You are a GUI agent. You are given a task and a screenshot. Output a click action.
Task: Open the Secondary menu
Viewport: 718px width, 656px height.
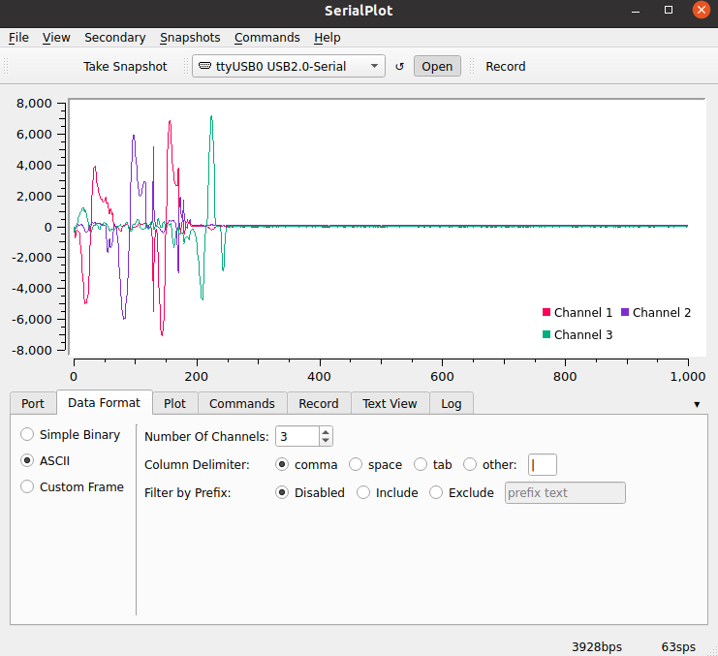click(115, 38)
